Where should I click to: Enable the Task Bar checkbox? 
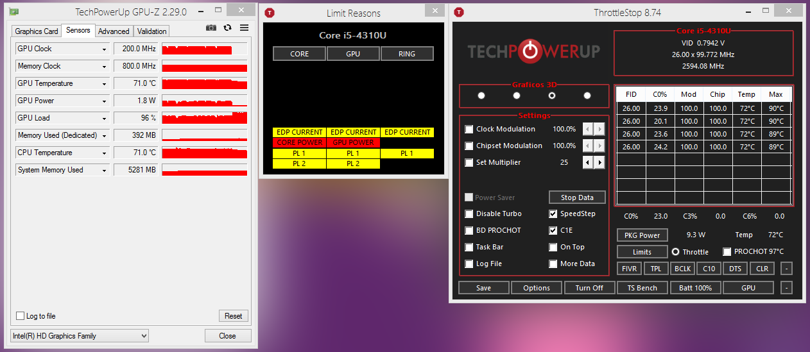[469, 247]
